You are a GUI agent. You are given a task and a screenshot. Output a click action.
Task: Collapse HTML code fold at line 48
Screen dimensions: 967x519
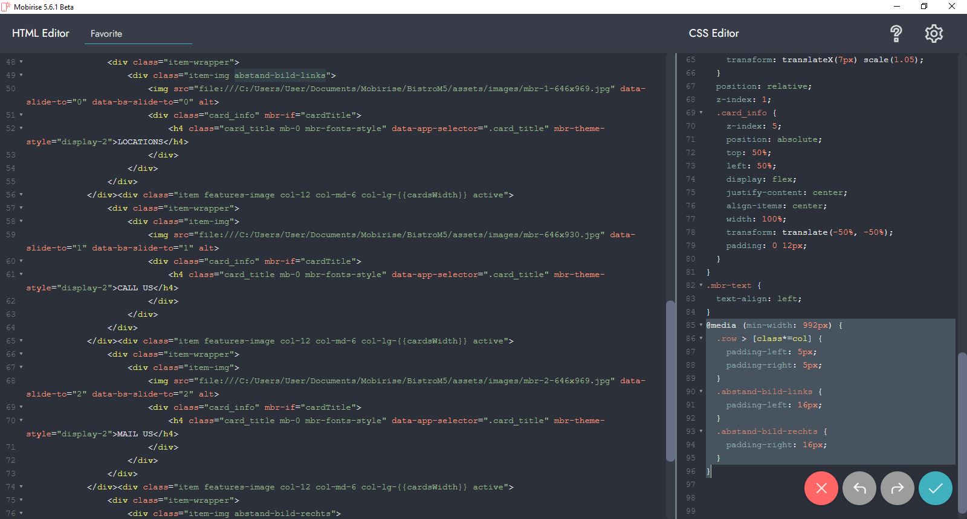pyautogui.click(x=21, y=62)
